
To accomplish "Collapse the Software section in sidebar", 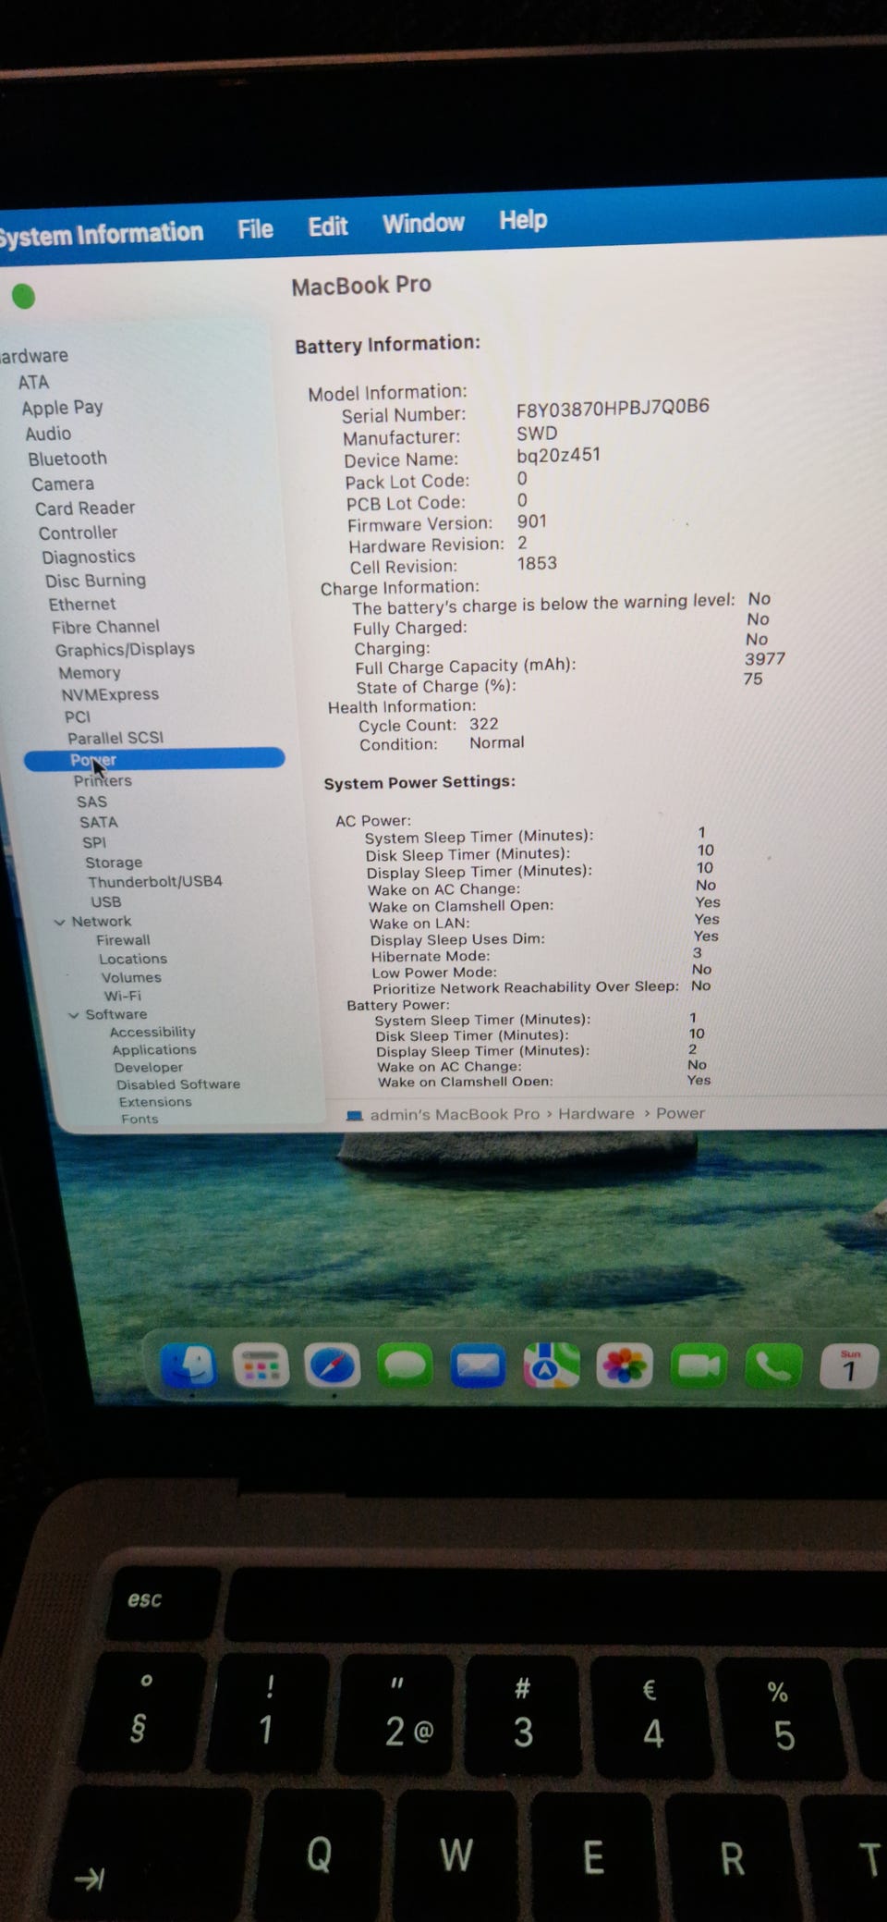I will click(x=74, y=1014).
